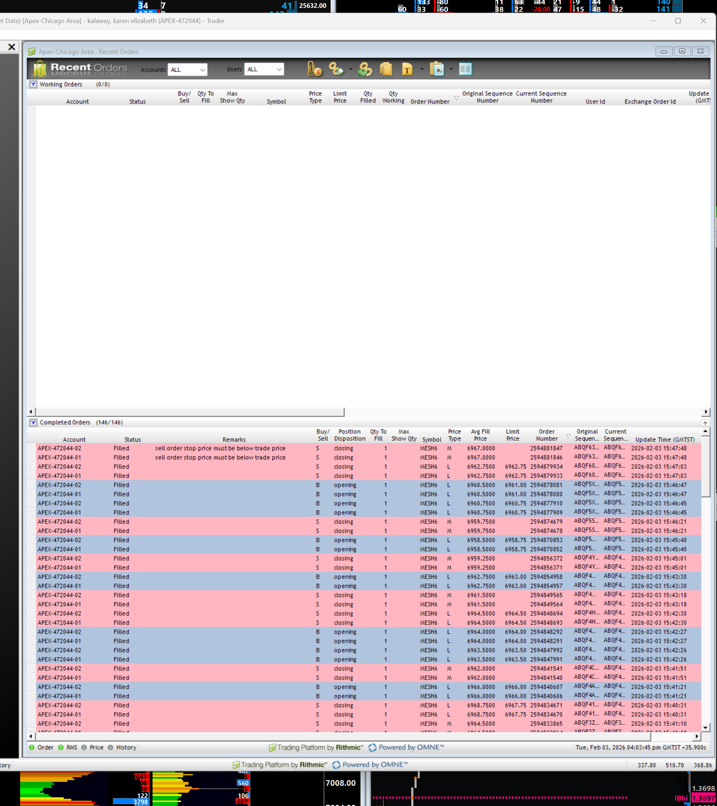Toggle the Working Orders filter icon
The height and width of the screenshot is (806, 717).
[x=33, y=84]
